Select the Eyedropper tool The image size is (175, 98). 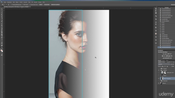tap(2, 19)
